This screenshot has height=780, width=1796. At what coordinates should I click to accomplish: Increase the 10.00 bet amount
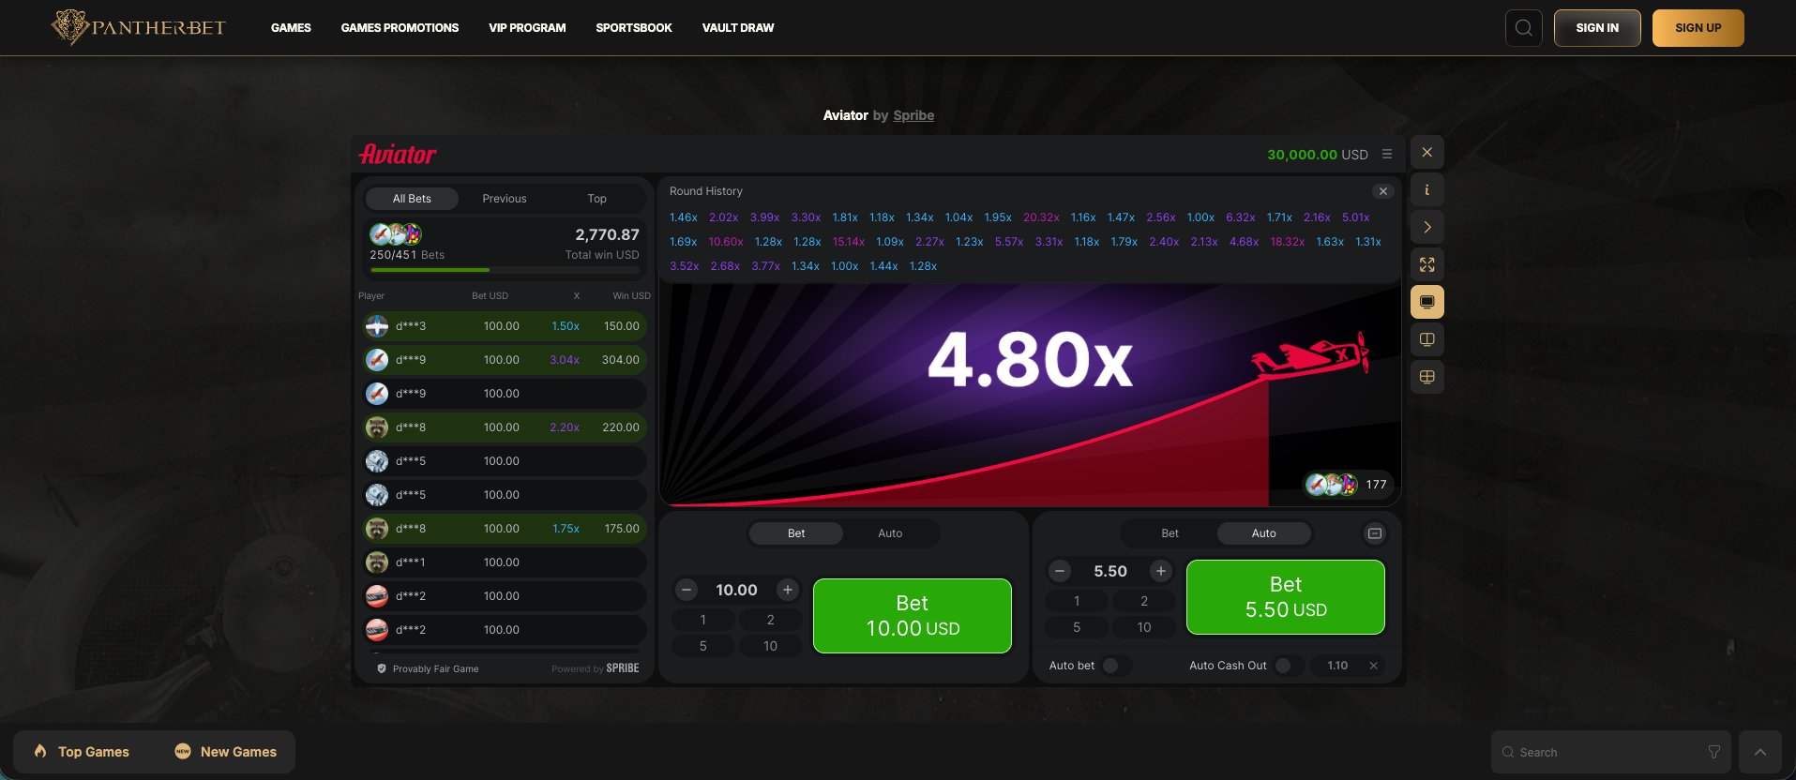(788, 590)
